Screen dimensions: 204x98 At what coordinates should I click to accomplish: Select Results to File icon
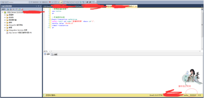coord(77,2)
